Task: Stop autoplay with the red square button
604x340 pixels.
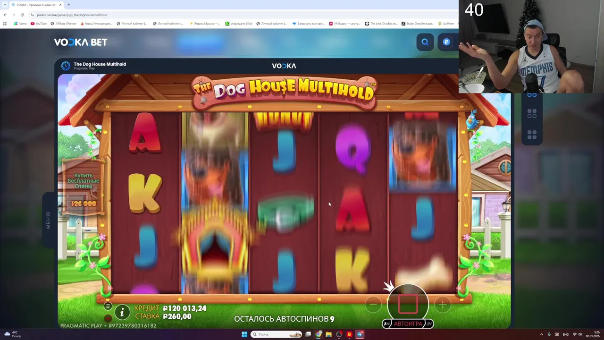Action: (408, 305)
